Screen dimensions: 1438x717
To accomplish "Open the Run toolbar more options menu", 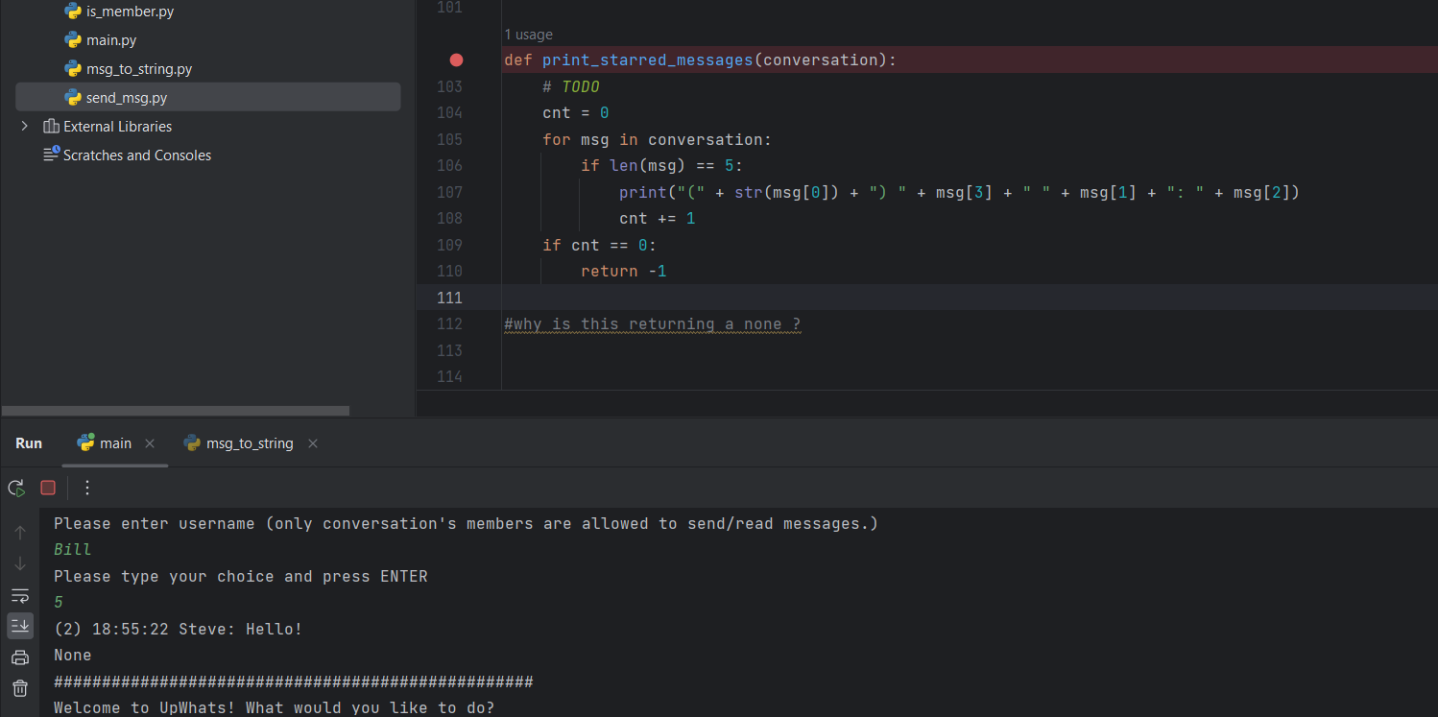I will pos(87,488).
